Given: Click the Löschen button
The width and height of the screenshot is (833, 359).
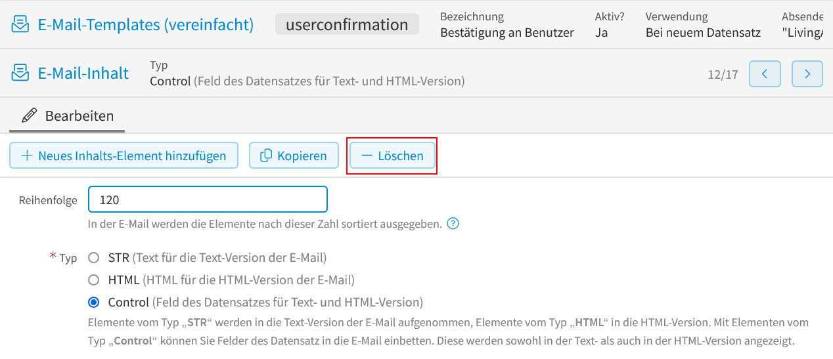Looking at the screenshot, I should point(392,156).
